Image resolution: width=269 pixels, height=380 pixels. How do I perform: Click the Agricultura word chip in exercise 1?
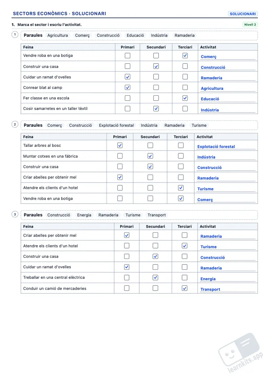coord(58,35)
